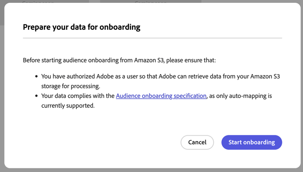The height and width of the screenshot is (172, 303).
Task: Click the bullet dot before "Your data complies"
Action: [x=36, y=96]
